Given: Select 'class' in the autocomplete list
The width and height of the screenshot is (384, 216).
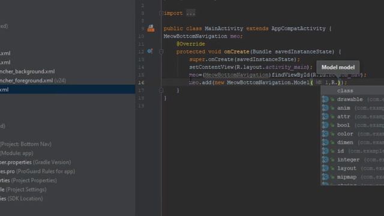Looking at the screenshot, I should [352, 91].
